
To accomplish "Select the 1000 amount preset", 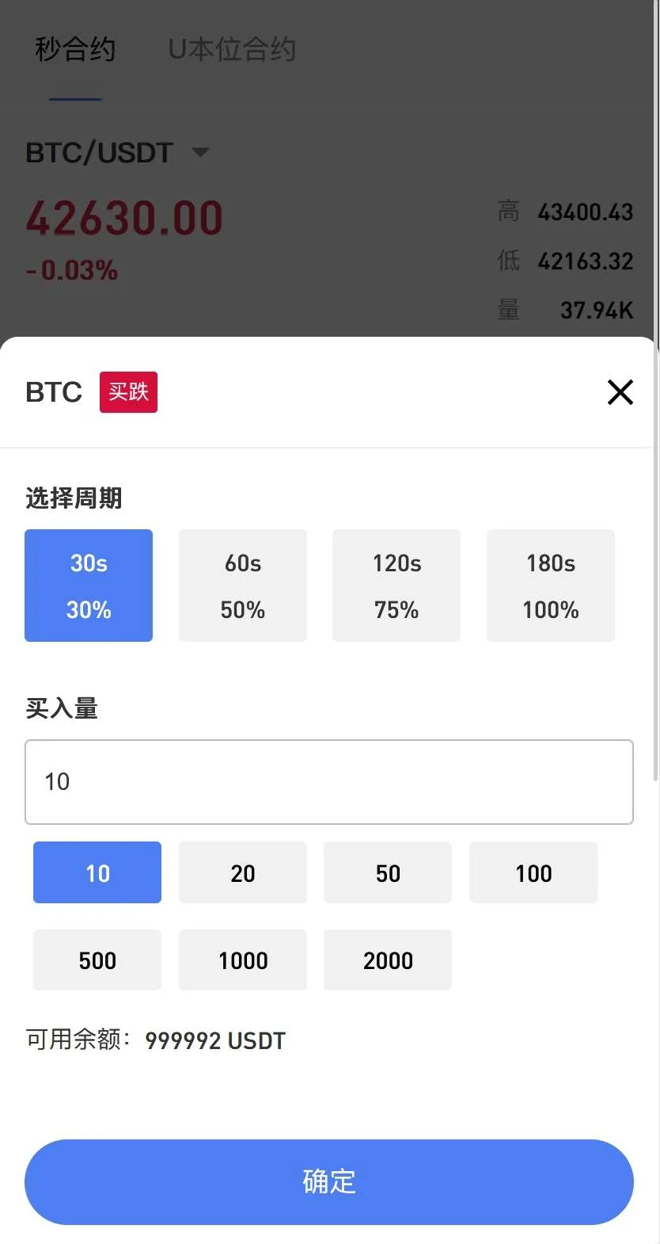I will click(x=242, y=960).
